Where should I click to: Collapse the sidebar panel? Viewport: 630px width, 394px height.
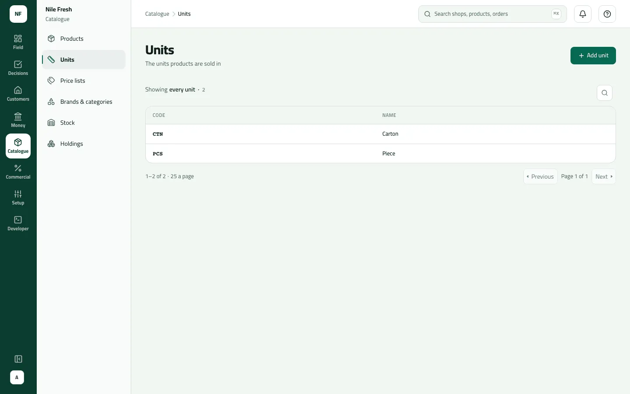click(18, 359)
